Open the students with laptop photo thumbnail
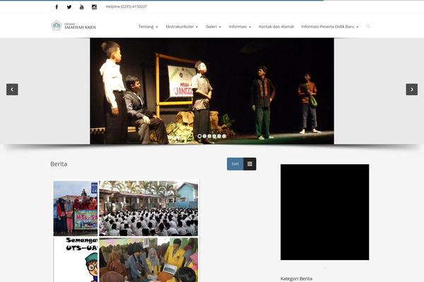 (148, 259)
